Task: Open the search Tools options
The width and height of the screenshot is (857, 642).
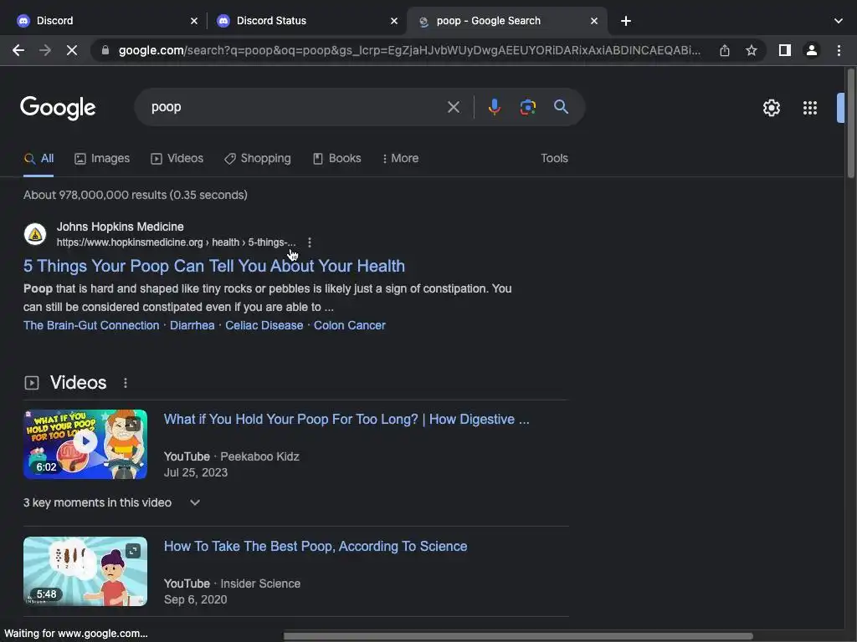Action: pyautogui.click(x=554, y=158)
